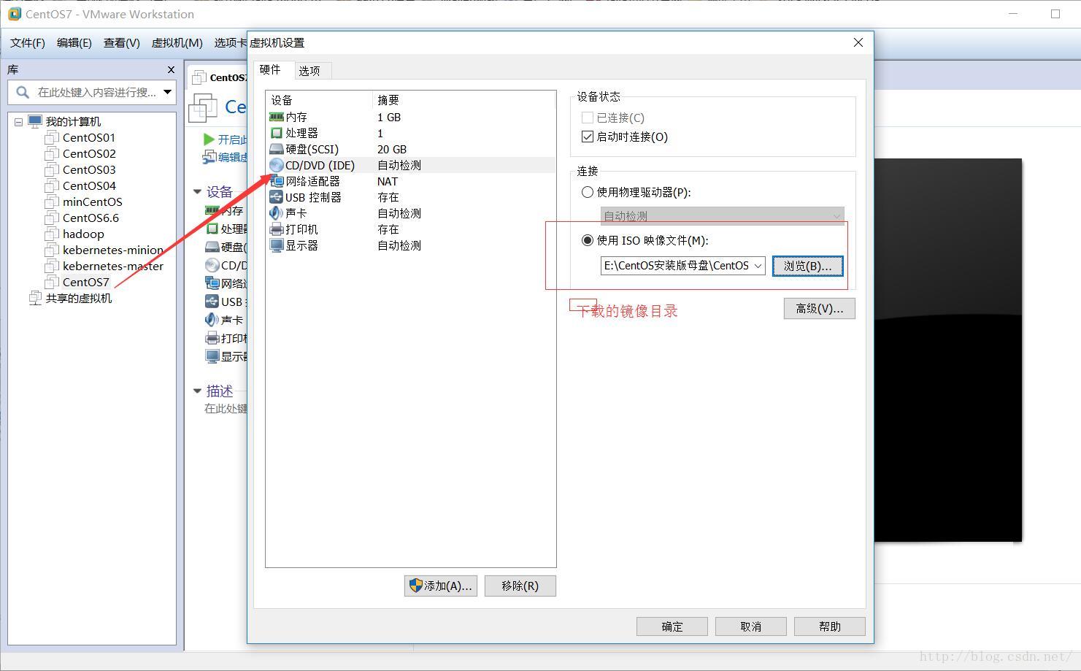Toggle the Connected (已连接) checkbox
The height and width of the screenshot is (671, 1081).
[588, 118]
